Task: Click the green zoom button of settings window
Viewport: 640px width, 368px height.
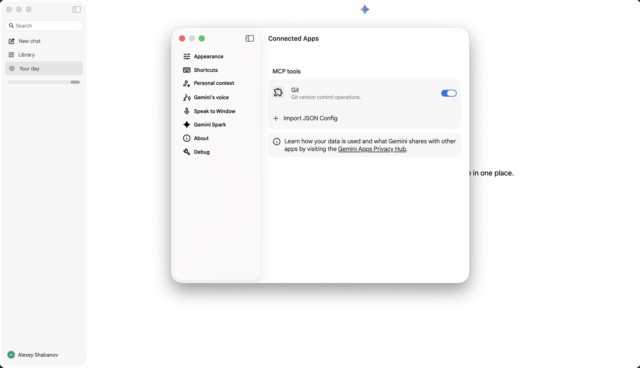Action: click(202, 38)
